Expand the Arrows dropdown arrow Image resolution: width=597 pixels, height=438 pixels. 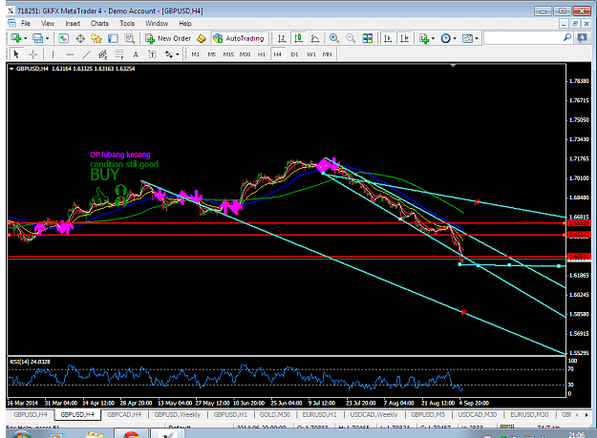pyautogui.click(x=178, y=54)
